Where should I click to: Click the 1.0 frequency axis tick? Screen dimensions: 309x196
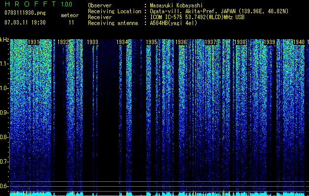pyautogui.click(x=4, y=88)
